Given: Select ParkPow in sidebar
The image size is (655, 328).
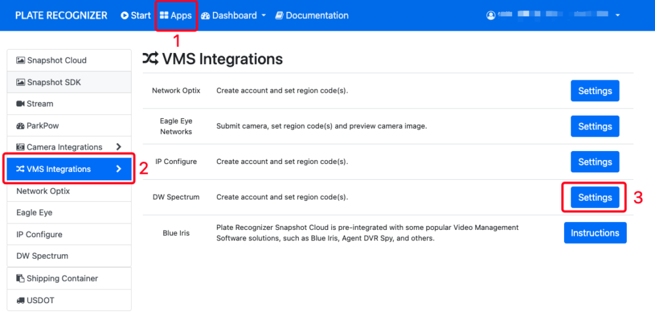Looking at the screenshot, I should coord(69,125).
